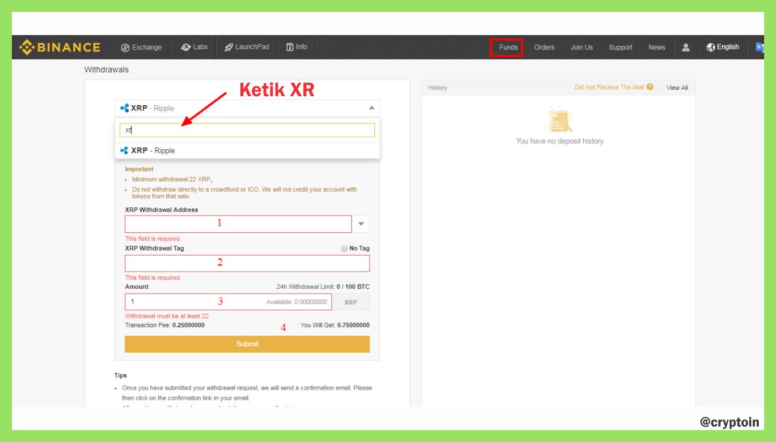Click the Amount input field

229,302
